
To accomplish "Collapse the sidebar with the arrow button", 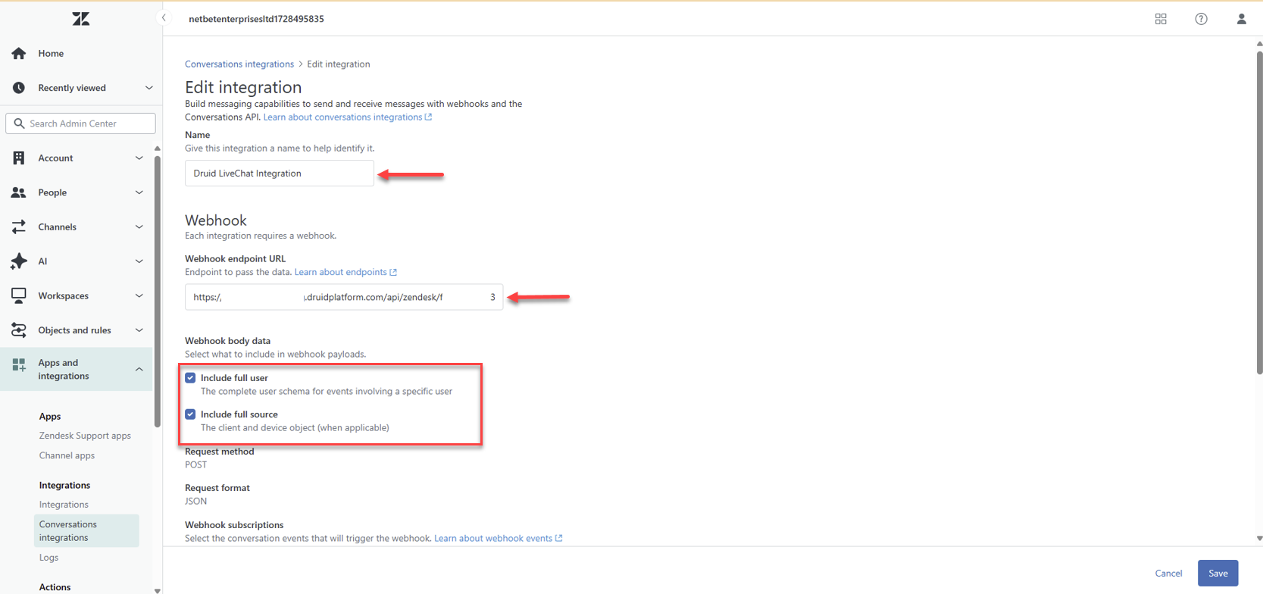I will click(164, 17).
